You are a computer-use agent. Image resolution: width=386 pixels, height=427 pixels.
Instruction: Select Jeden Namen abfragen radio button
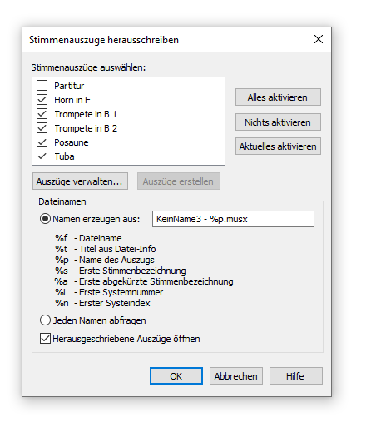pos(45,320)
